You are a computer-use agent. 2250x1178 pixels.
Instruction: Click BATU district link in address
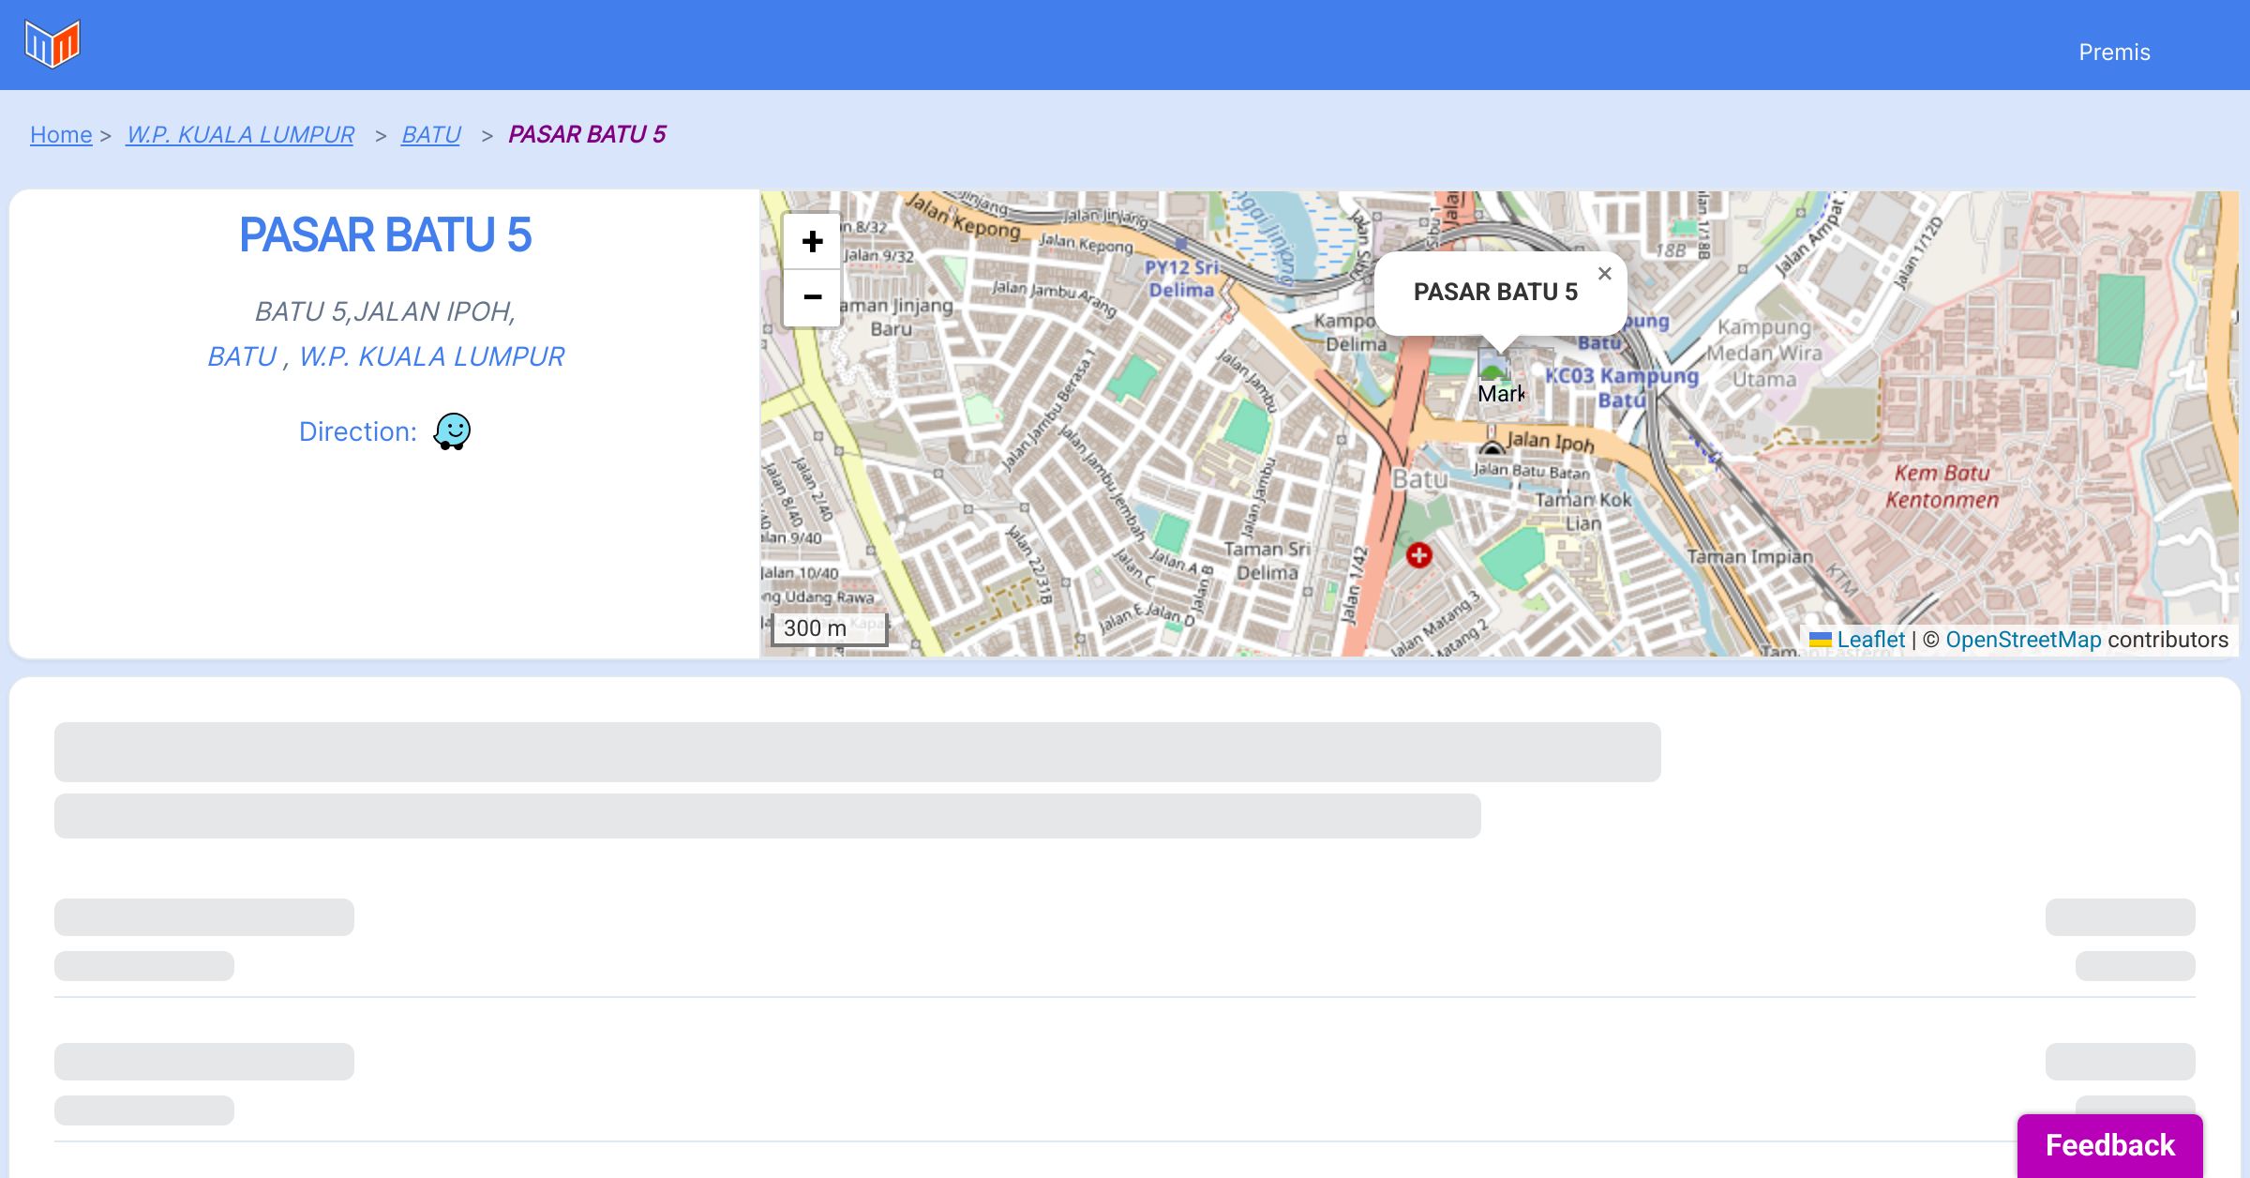242,356
